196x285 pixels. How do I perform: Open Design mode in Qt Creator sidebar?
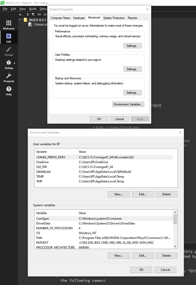[x=9, y=51]
